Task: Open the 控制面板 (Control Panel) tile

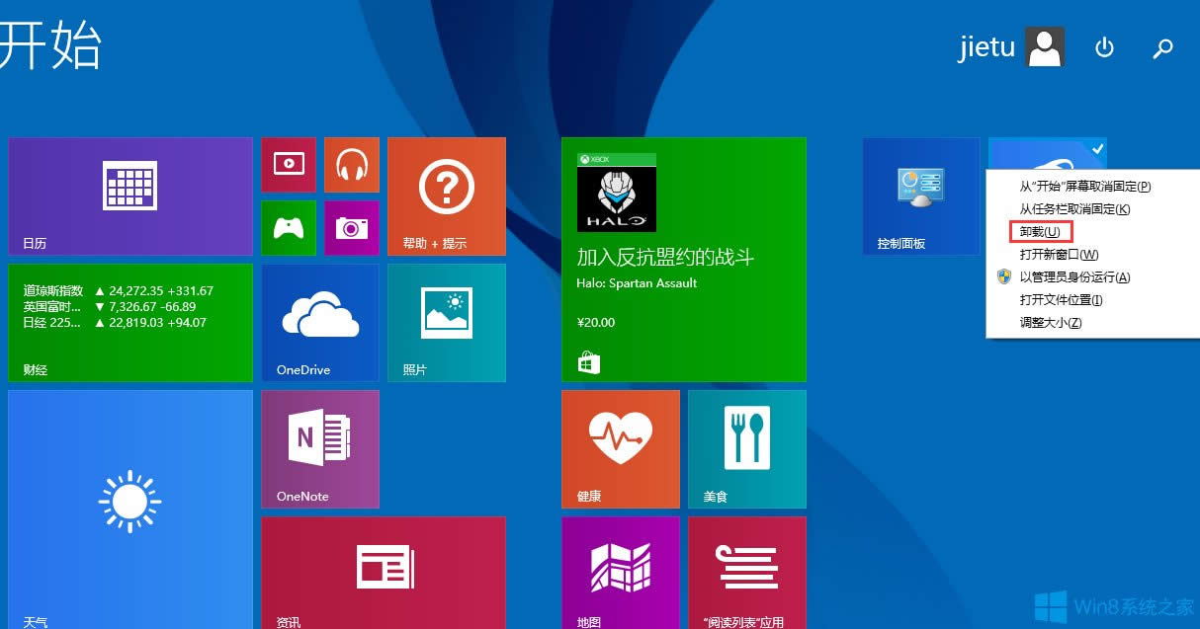Action: [919, 196]
